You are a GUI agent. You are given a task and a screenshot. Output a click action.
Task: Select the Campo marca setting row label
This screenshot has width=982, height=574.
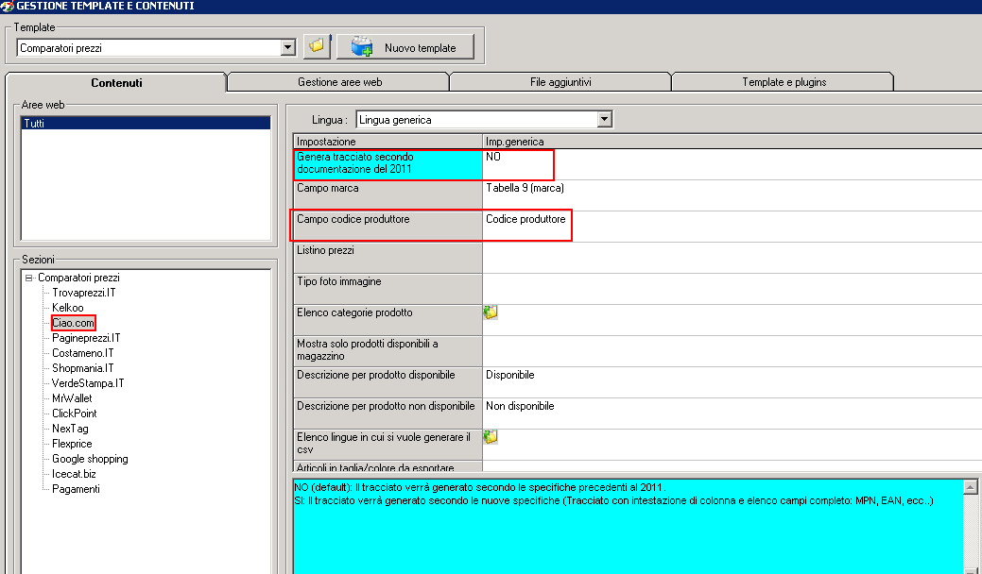(x=388, y=195)
